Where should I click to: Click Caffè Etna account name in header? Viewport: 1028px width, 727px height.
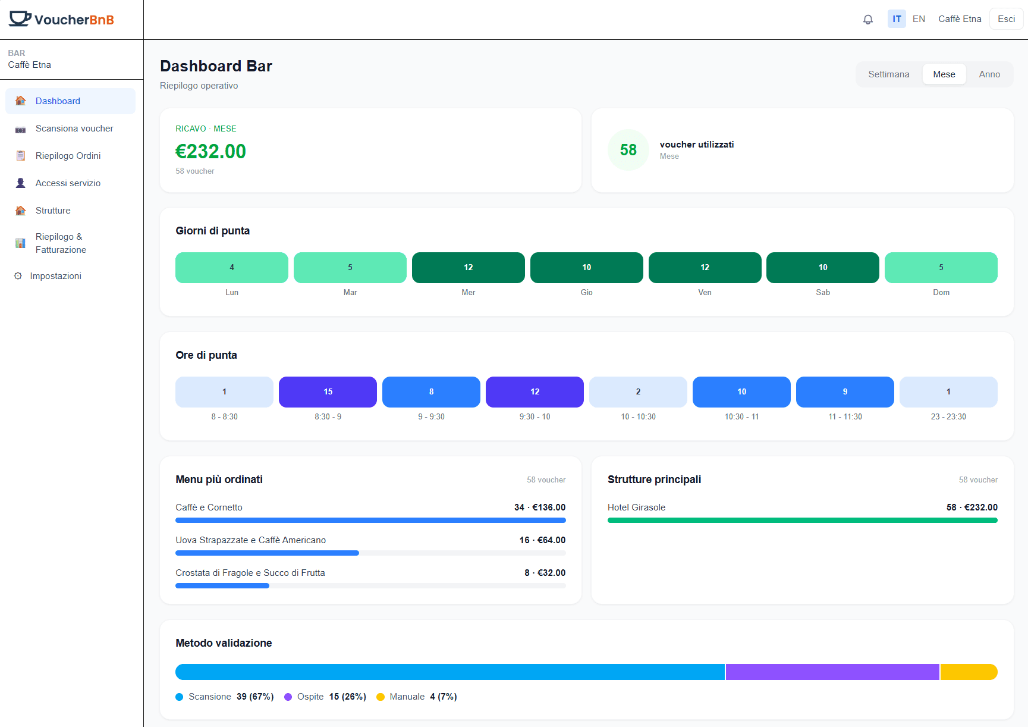click(x=960, y=19)
